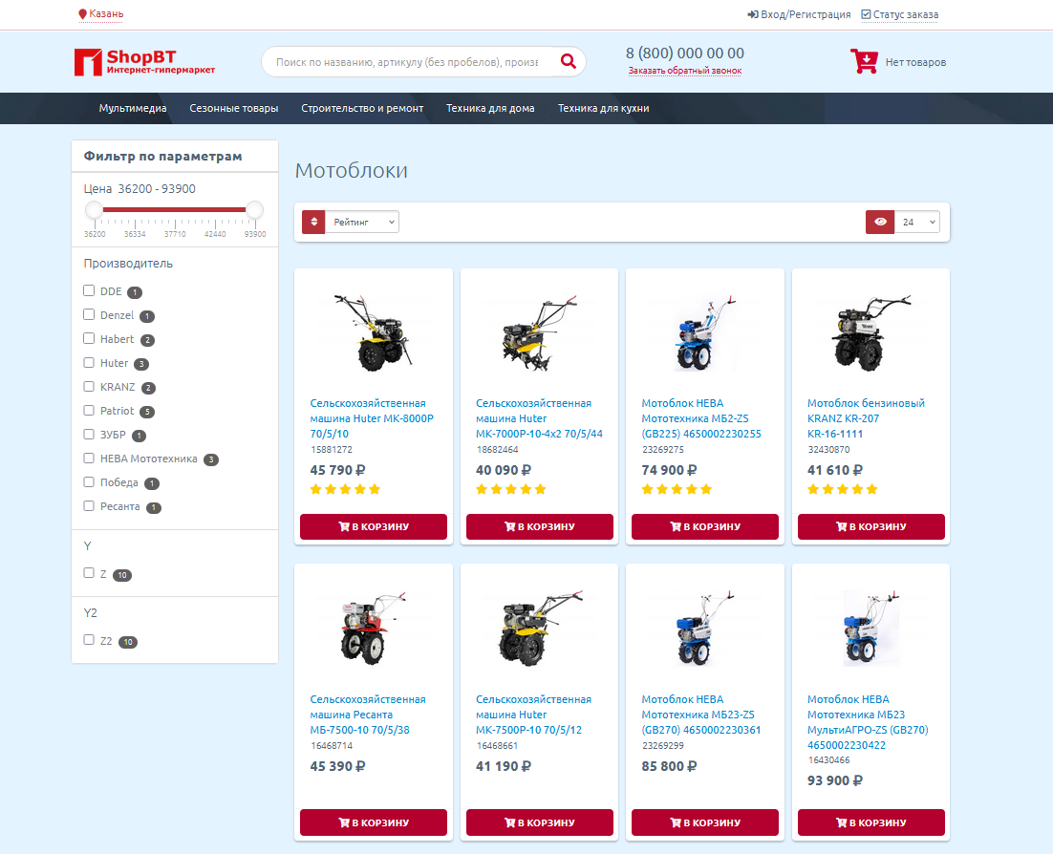
Task: Open Ресанта МБ-7500-10 product image
Action: click(374, 629)
